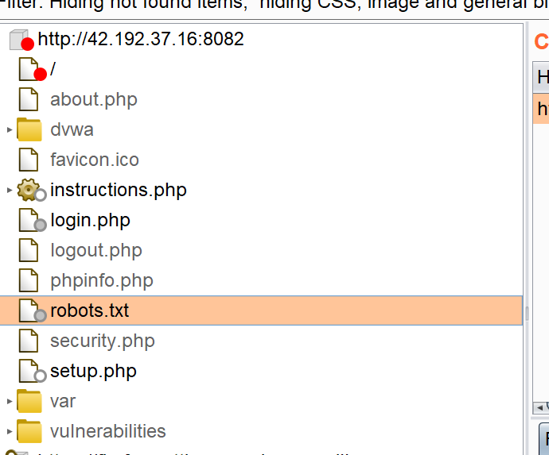The height and width of the screenshot is (455, 549).
Task: Click the vertical pane splitter handle
Action: pos(526,314)
